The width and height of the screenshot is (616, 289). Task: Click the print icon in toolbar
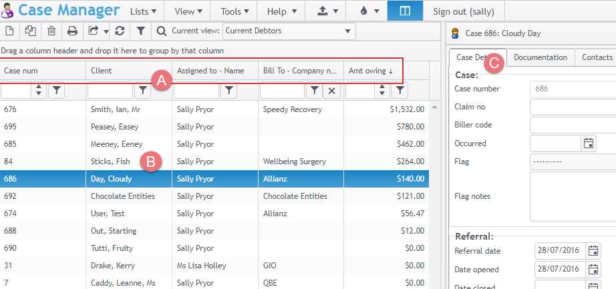tap(72, 31)
